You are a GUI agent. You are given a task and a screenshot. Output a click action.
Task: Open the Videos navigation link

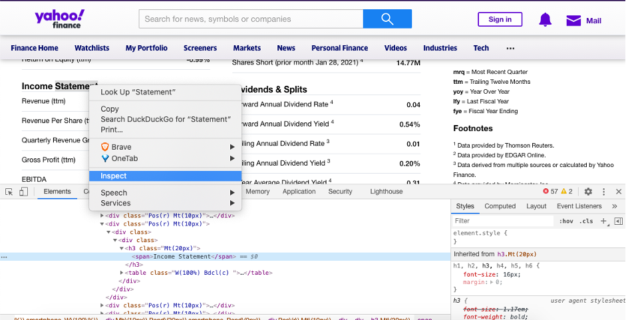click(x=396, y=48)
